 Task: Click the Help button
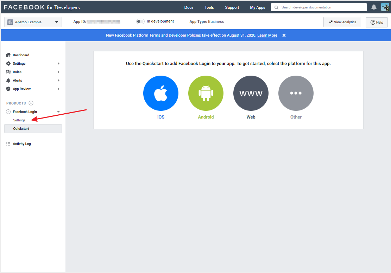point(377,22)
